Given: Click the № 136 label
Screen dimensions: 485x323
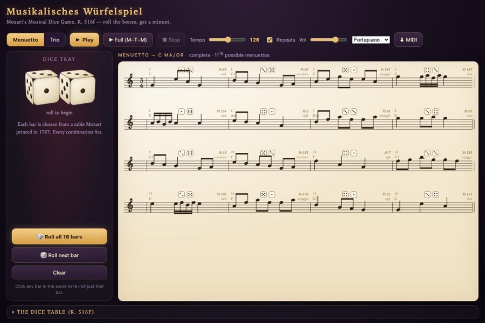Looking at the screenshot, I should click(303, 194).
